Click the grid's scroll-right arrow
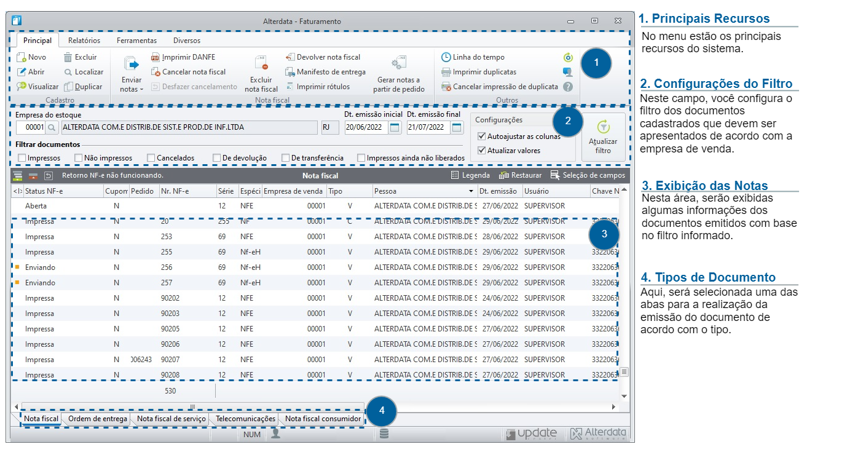847x455 pixels. pos(613,406)
